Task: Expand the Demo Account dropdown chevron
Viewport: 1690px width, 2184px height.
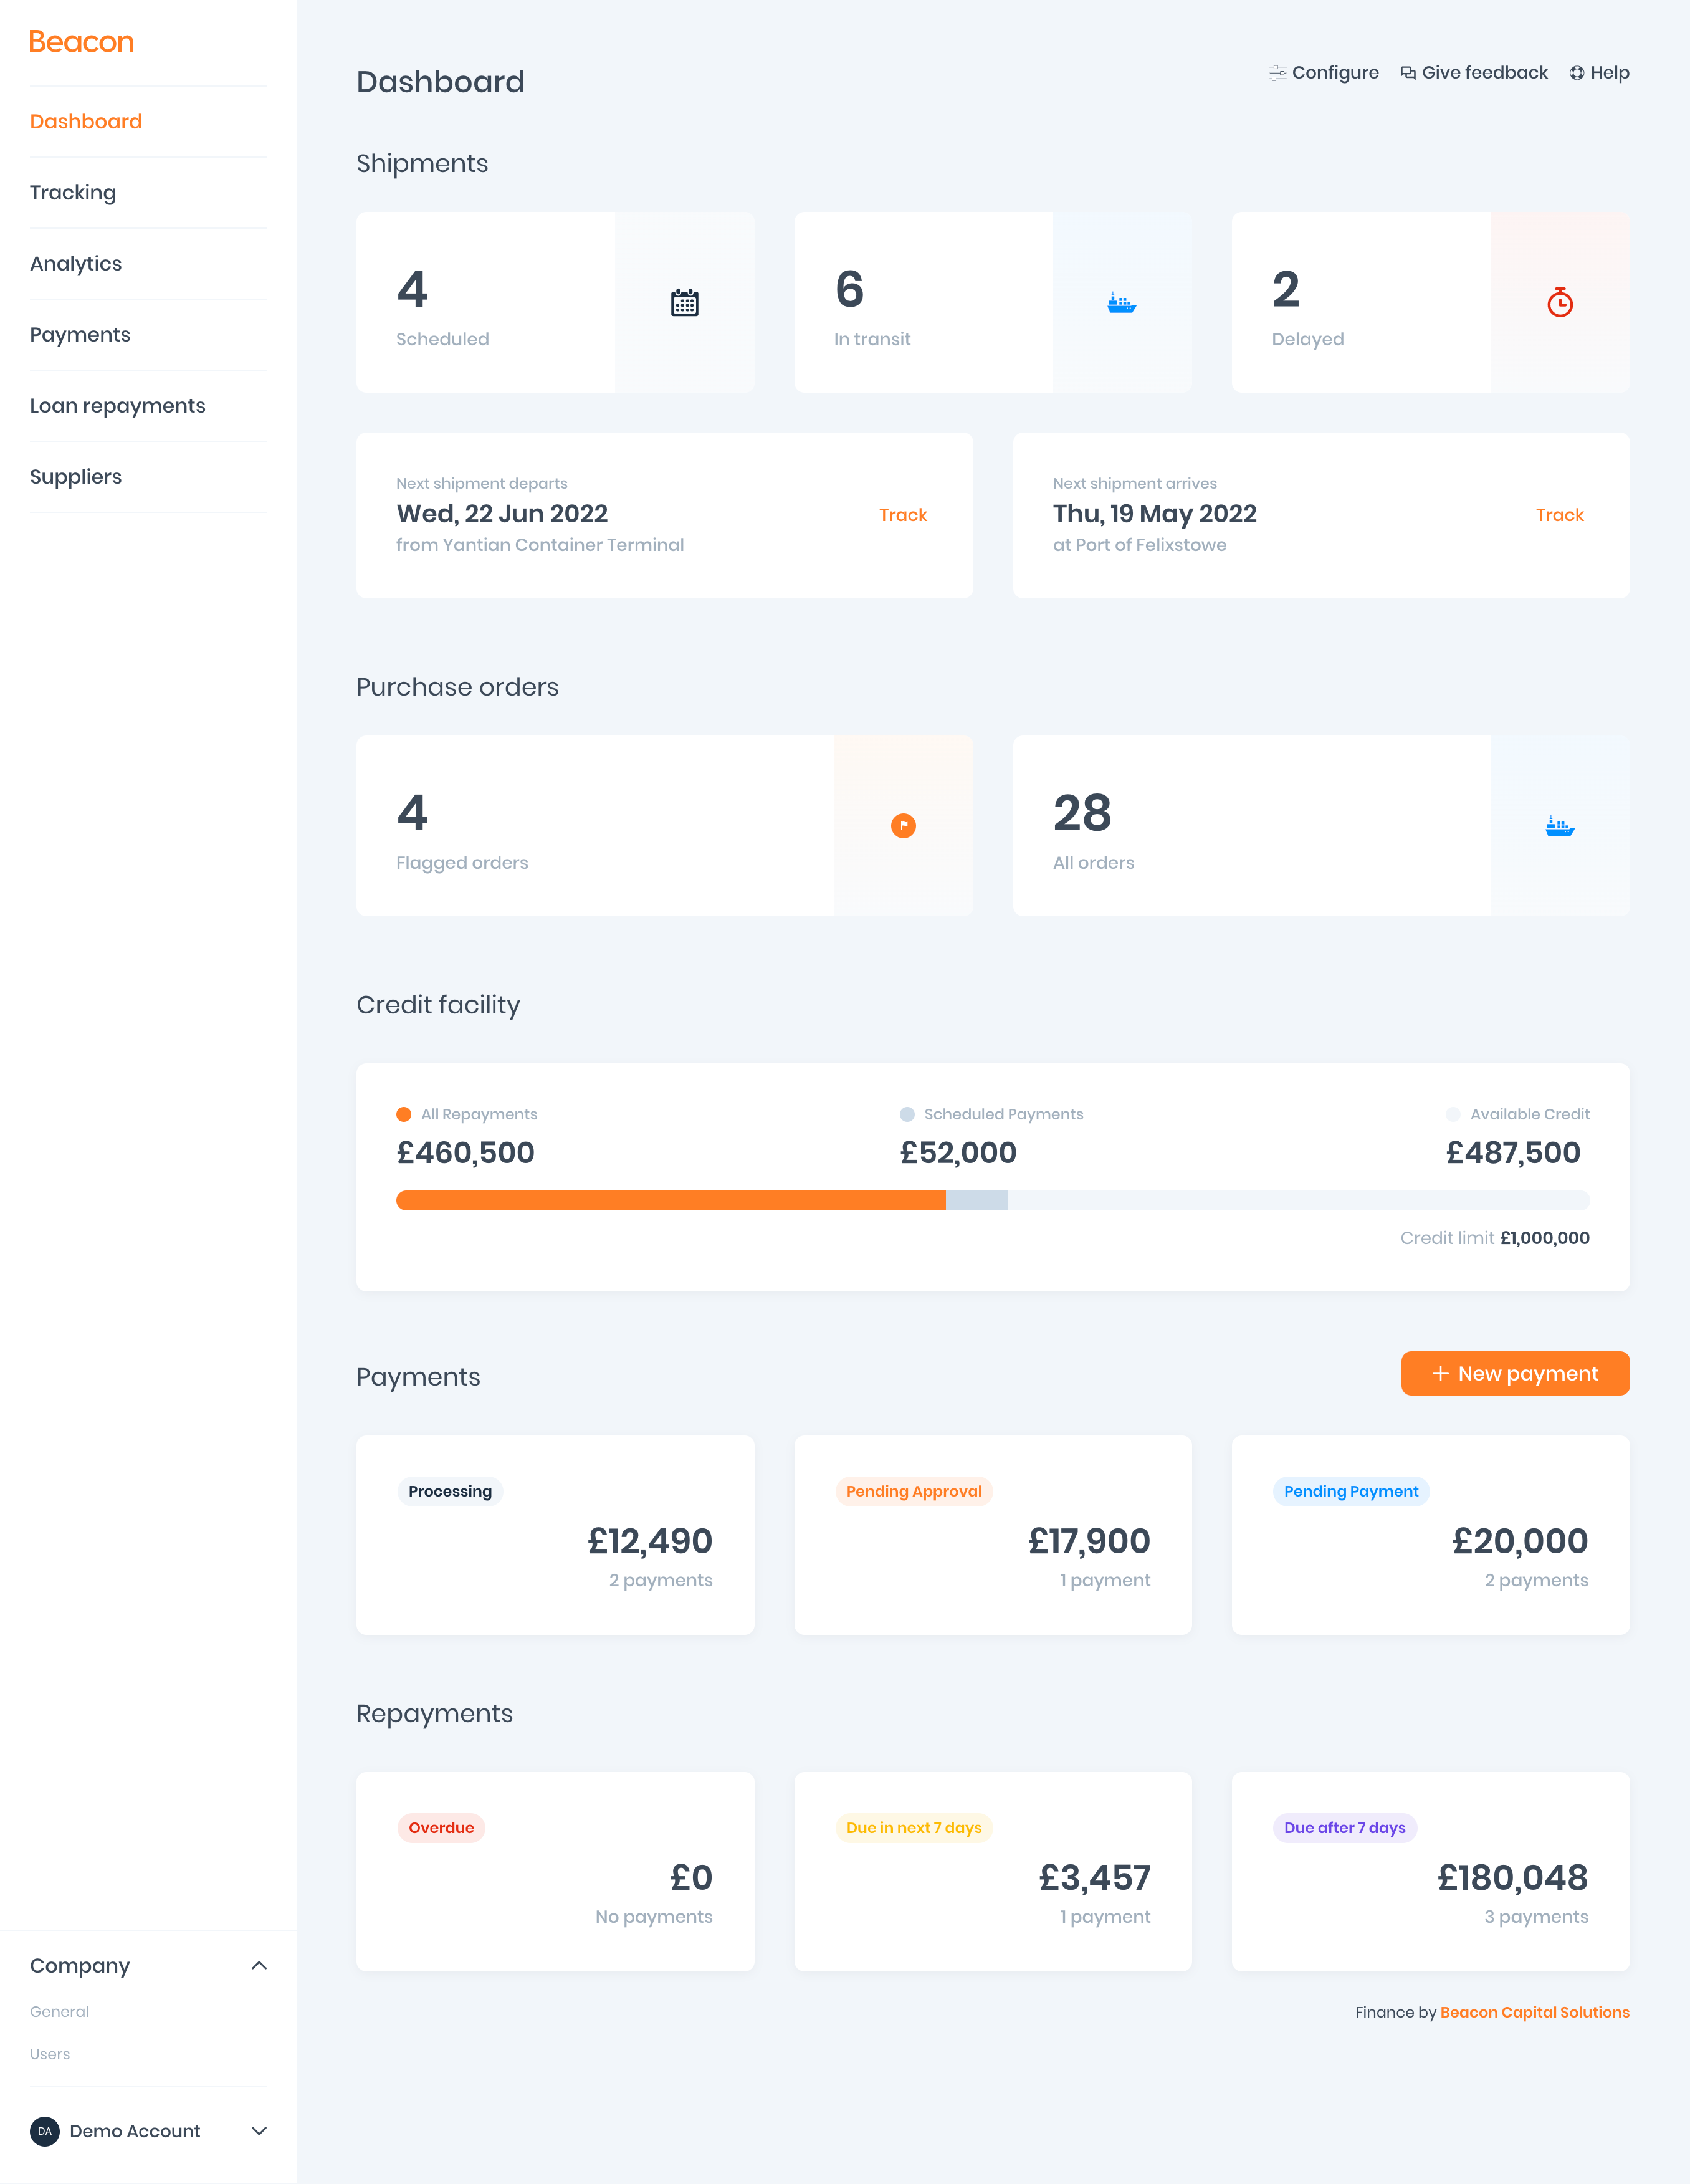Action: coord(259,2131)
